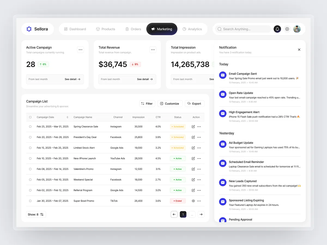Sort using the Campaign Date chevron
The height and width of the screenshot is (245, 327).
pyautogui.click(x=67, y=117)
